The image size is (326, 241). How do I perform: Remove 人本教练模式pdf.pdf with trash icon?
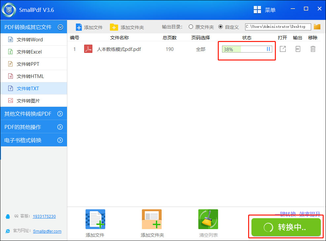click(x=313, y=49)
